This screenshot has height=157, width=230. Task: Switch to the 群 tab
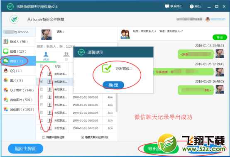coord(66,56)
